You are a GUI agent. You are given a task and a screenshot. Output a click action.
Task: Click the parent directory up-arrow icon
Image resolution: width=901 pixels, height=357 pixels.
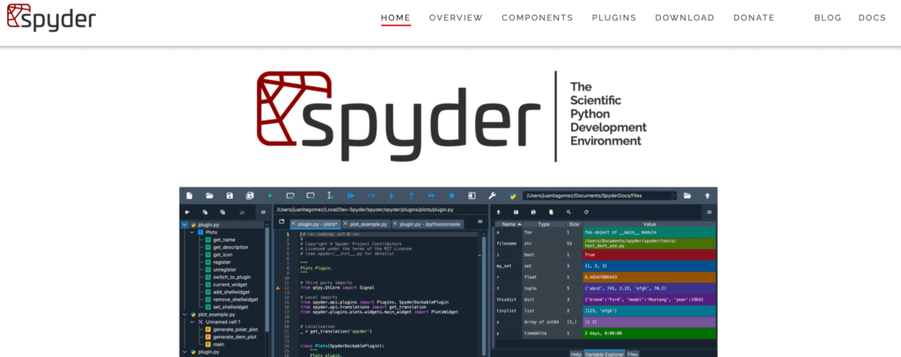(707, 196)
